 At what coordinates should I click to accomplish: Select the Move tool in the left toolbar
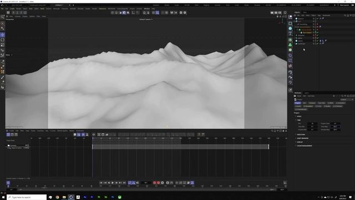(2, 34)
